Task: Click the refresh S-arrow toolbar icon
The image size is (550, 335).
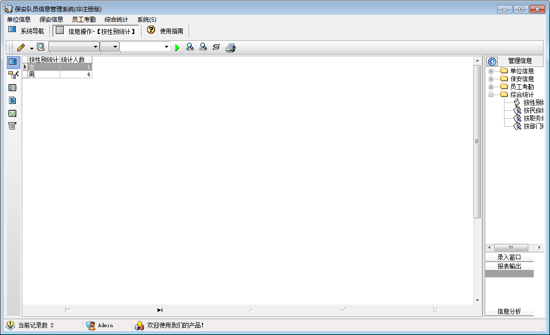Action: coord(216,47)
